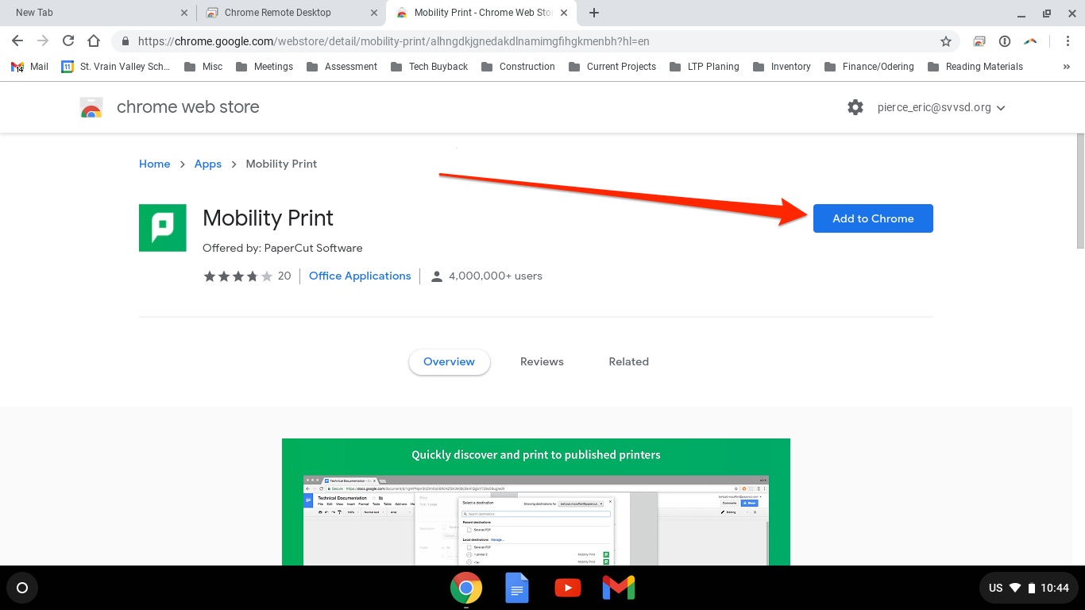Launch Chrome from the shelf
The width and height of the screenshot is (1085, 610).
[465, 589]
